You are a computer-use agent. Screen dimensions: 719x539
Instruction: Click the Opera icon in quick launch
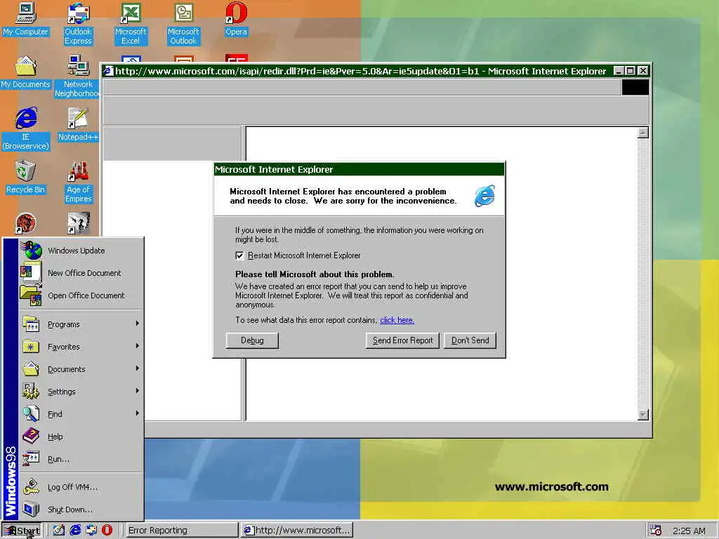pos(107,530)
